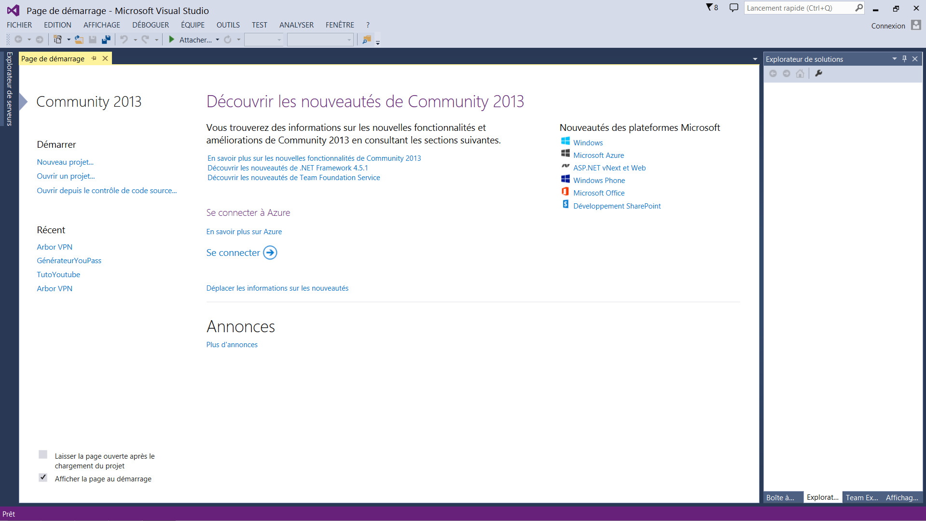Open the AFFICHAGE menu
The height and width of the screenshot is (521, 926).
click(x=102, y=25)
